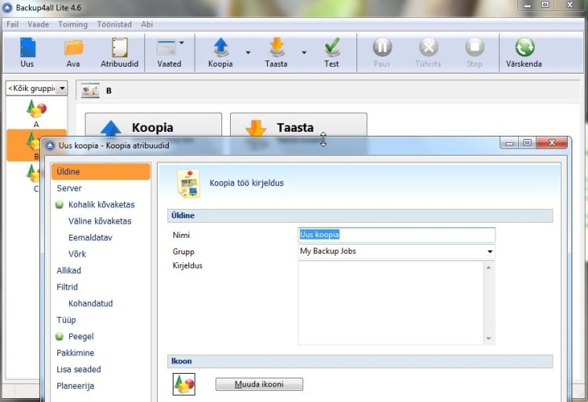
Task: Click the Värskenda refresh icon
Action: point(524,48)
